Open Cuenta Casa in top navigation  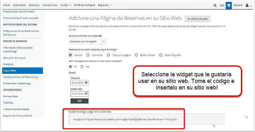[50, 5]
